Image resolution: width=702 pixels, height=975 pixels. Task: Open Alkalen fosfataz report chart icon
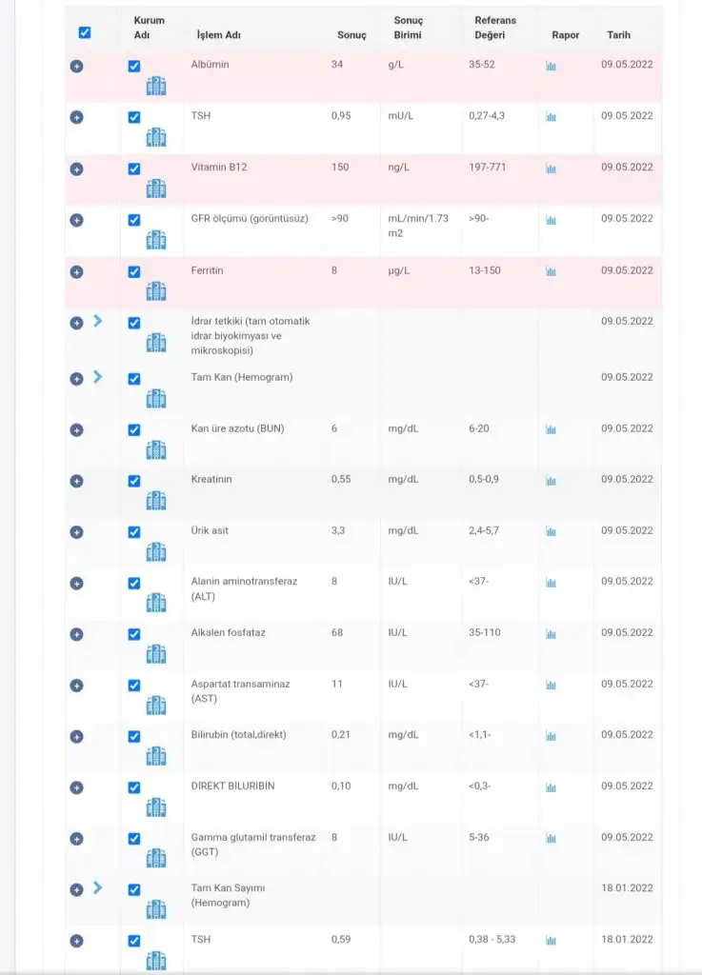pos(551,634)
